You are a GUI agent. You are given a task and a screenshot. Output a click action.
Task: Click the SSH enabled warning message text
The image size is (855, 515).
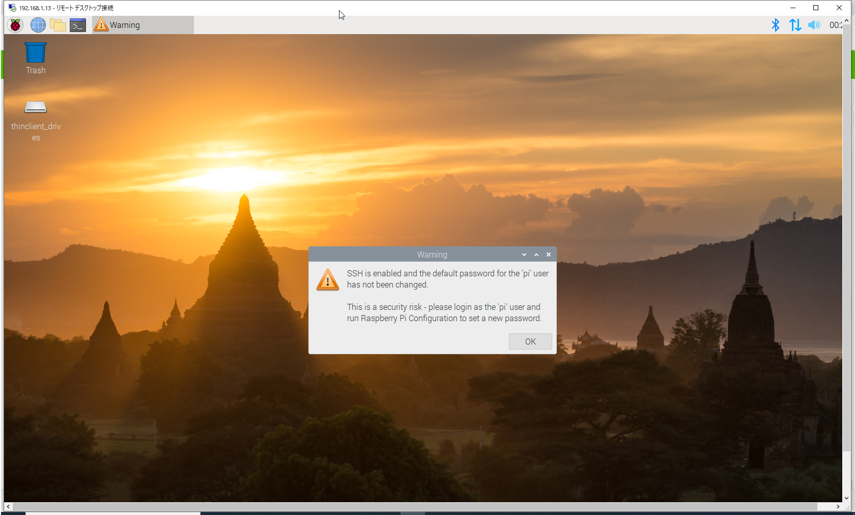(x=448, y=279)
